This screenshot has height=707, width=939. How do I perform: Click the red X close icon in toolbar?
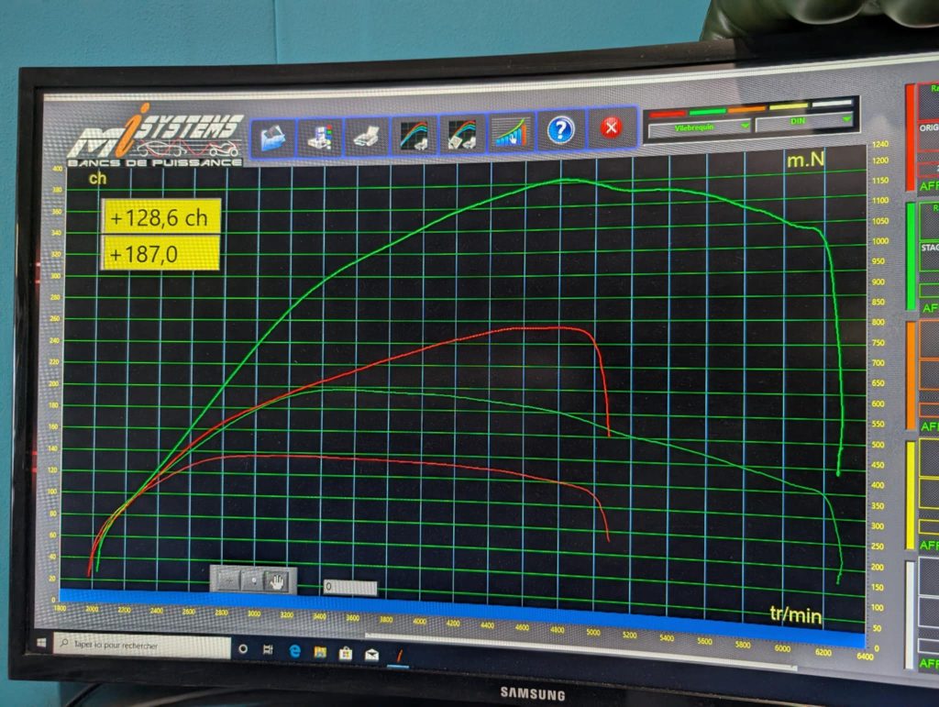tap(611, 127)
